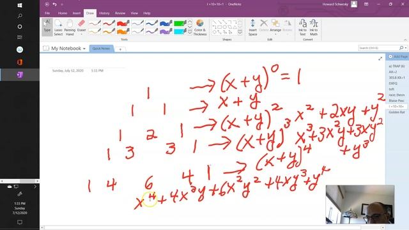409x230 pixels.
Task: Open the Help tab
Action: coord(147,13)
